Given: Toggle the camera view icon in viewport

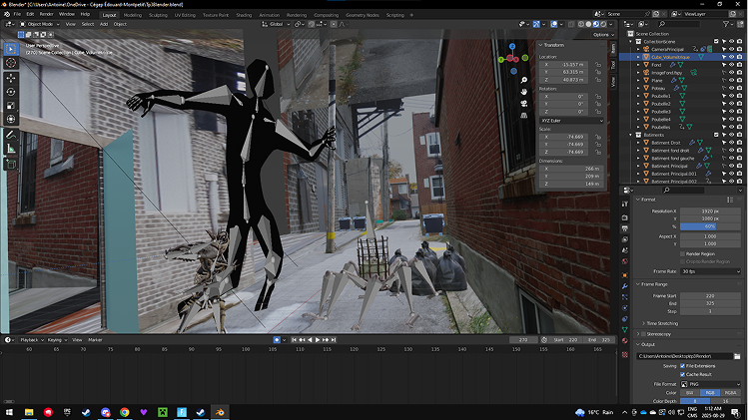Looking at the screenshot, I should point(523,105).
